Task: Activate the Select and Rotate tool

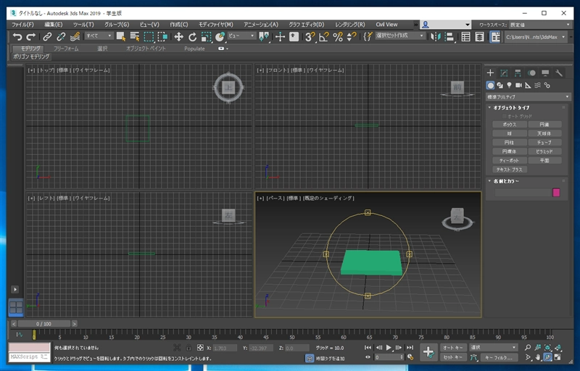Action: (192, 36)
